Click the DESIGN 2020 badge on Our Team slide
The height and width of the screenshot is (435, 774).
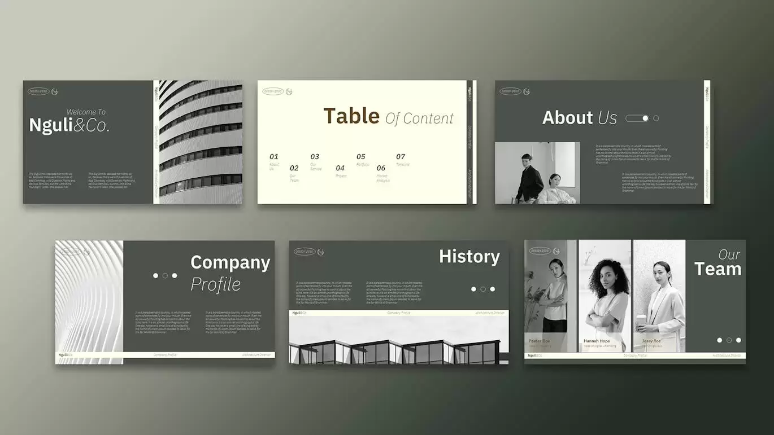(x=540, y=251)
